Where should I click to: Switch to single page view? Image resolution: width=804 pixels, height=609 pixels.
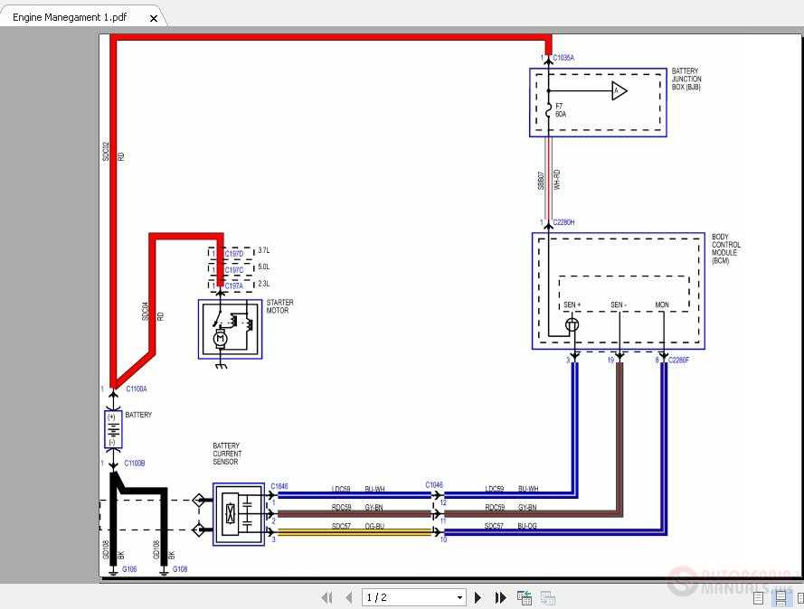click(x=759, y=598)
